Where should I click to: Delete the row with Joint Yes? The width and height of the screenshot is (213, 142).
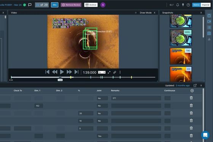191,136
